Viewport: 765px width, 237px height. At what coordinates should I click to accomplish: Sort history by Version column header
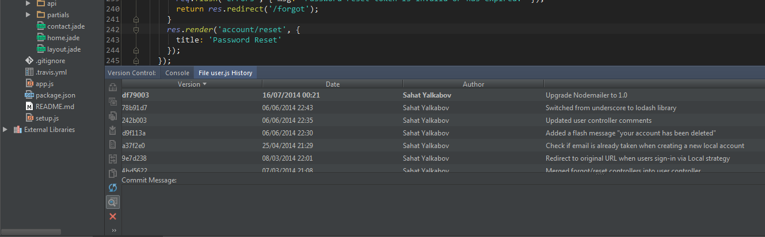pos(191,84)
